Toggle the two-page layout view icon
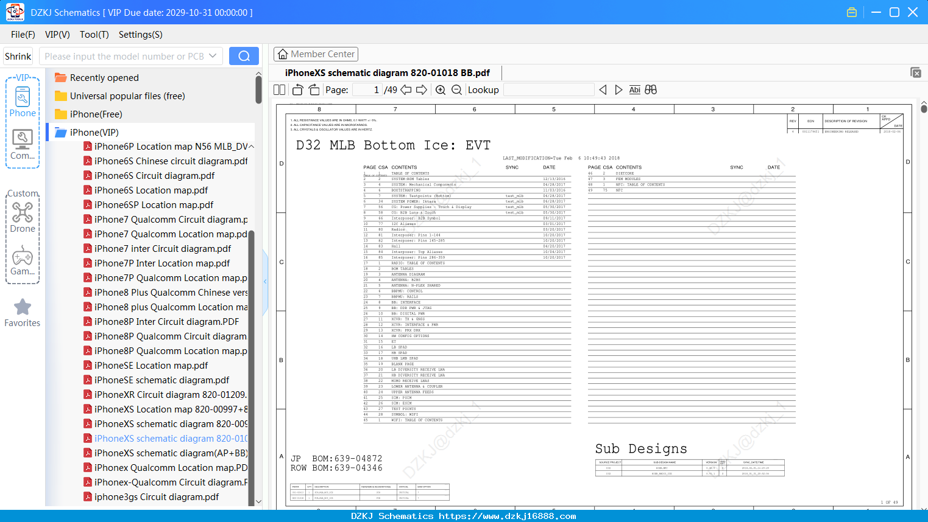 pyautogui.click(x=280, y=90)
